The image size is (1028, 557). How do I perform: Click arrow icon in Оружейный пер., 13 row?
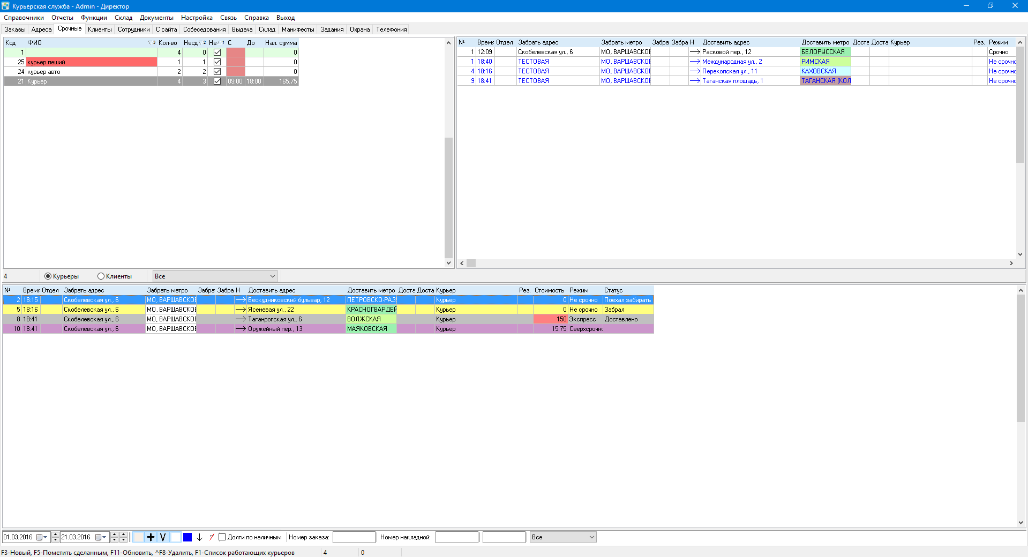tap(241, 329)
